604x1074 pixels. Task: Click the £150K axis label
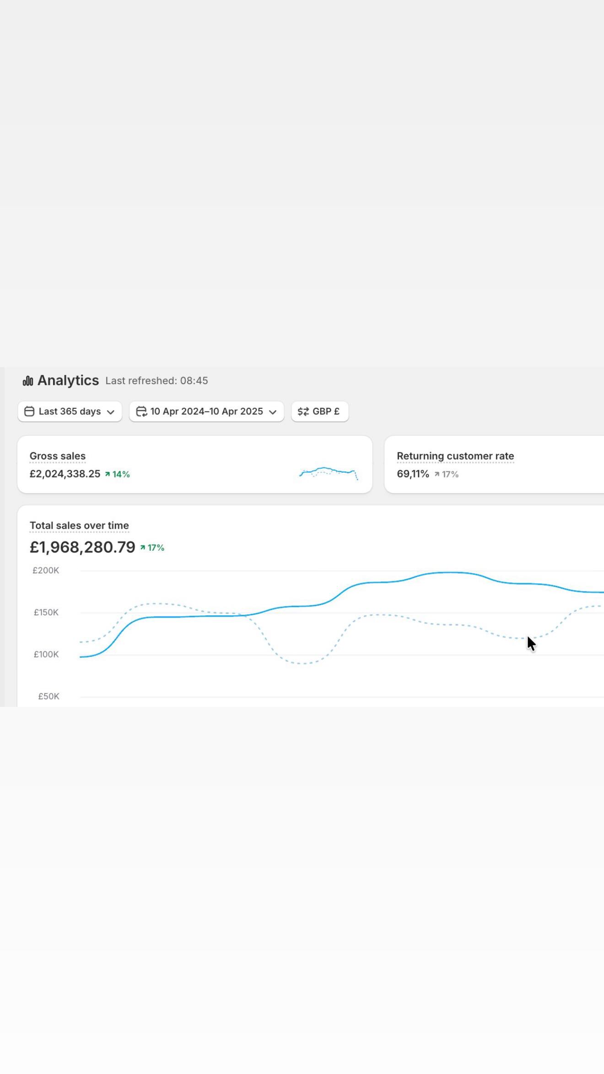46,613
